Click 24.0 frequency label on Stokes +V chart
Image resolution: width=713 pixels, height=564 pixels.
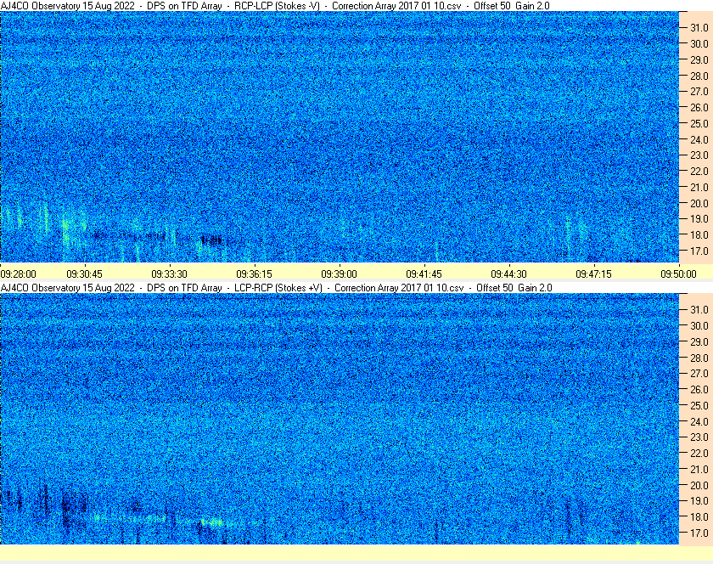(699, 422)
